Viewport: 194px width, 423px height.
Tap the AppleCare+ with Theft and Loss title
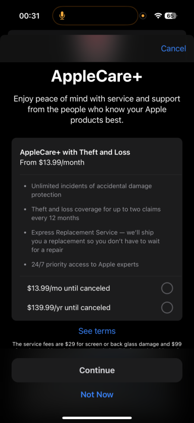click(75, 152)
